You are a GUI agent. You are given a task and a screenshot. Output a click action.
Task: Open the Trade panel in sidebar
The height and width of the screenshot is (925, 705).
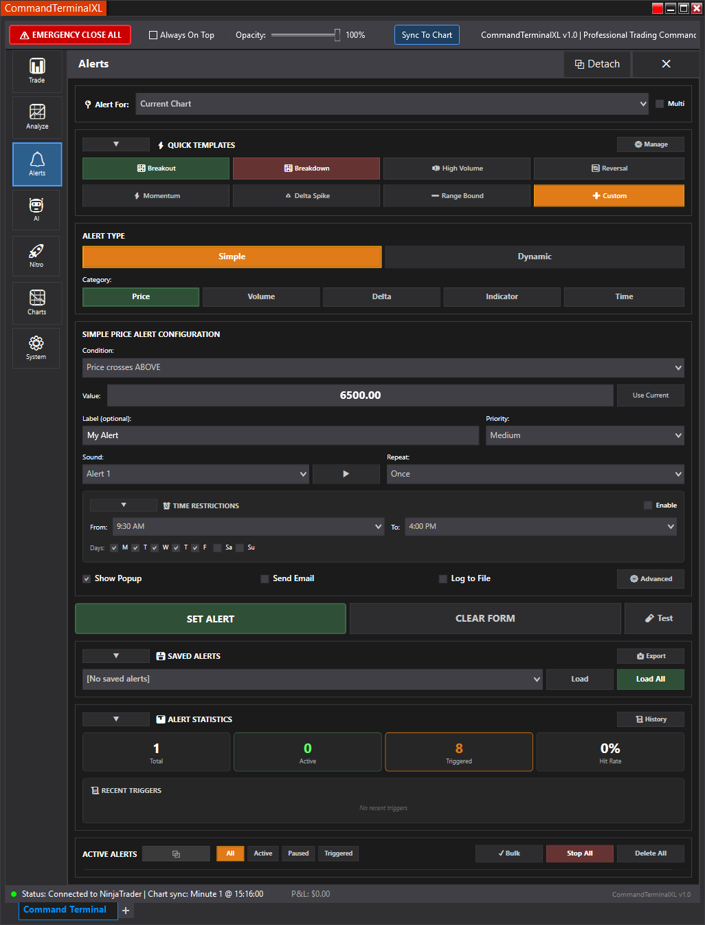tap(37, 71)
